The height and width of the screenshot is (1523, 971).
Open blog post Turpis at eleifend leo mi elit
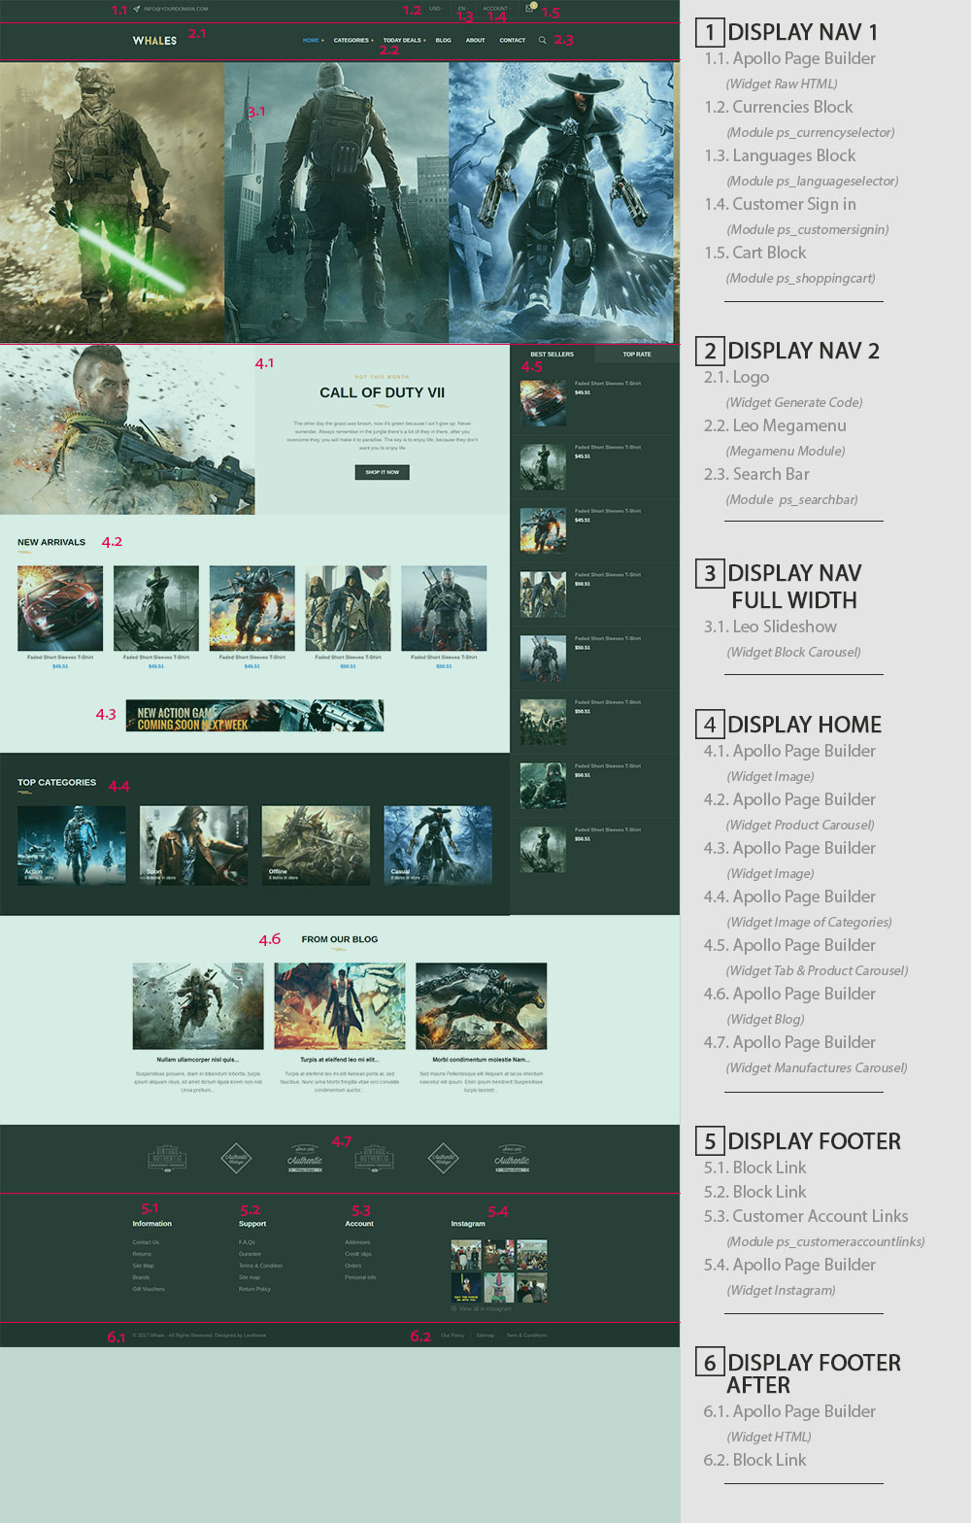coord(339,1060)
